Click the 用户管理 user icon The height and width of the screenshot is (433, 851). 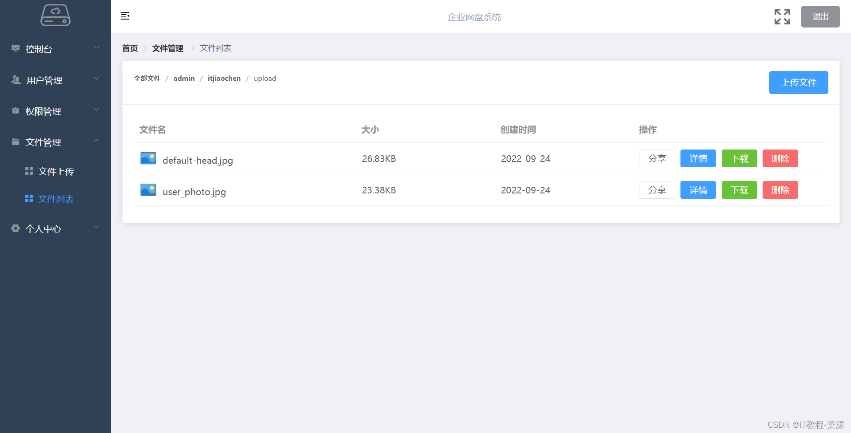point(16,80)
